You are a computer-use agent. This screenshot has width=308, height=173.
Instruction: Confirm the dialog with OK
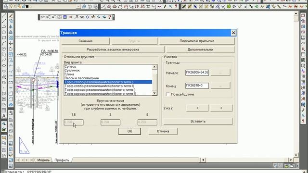[129, 131]
